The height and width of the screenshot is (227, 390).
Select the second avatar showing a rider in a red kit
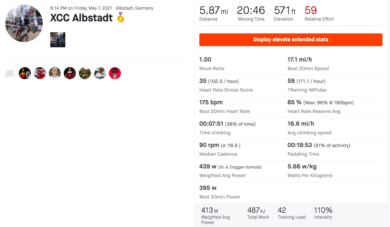pyautogui.click(x=40, y=73)
